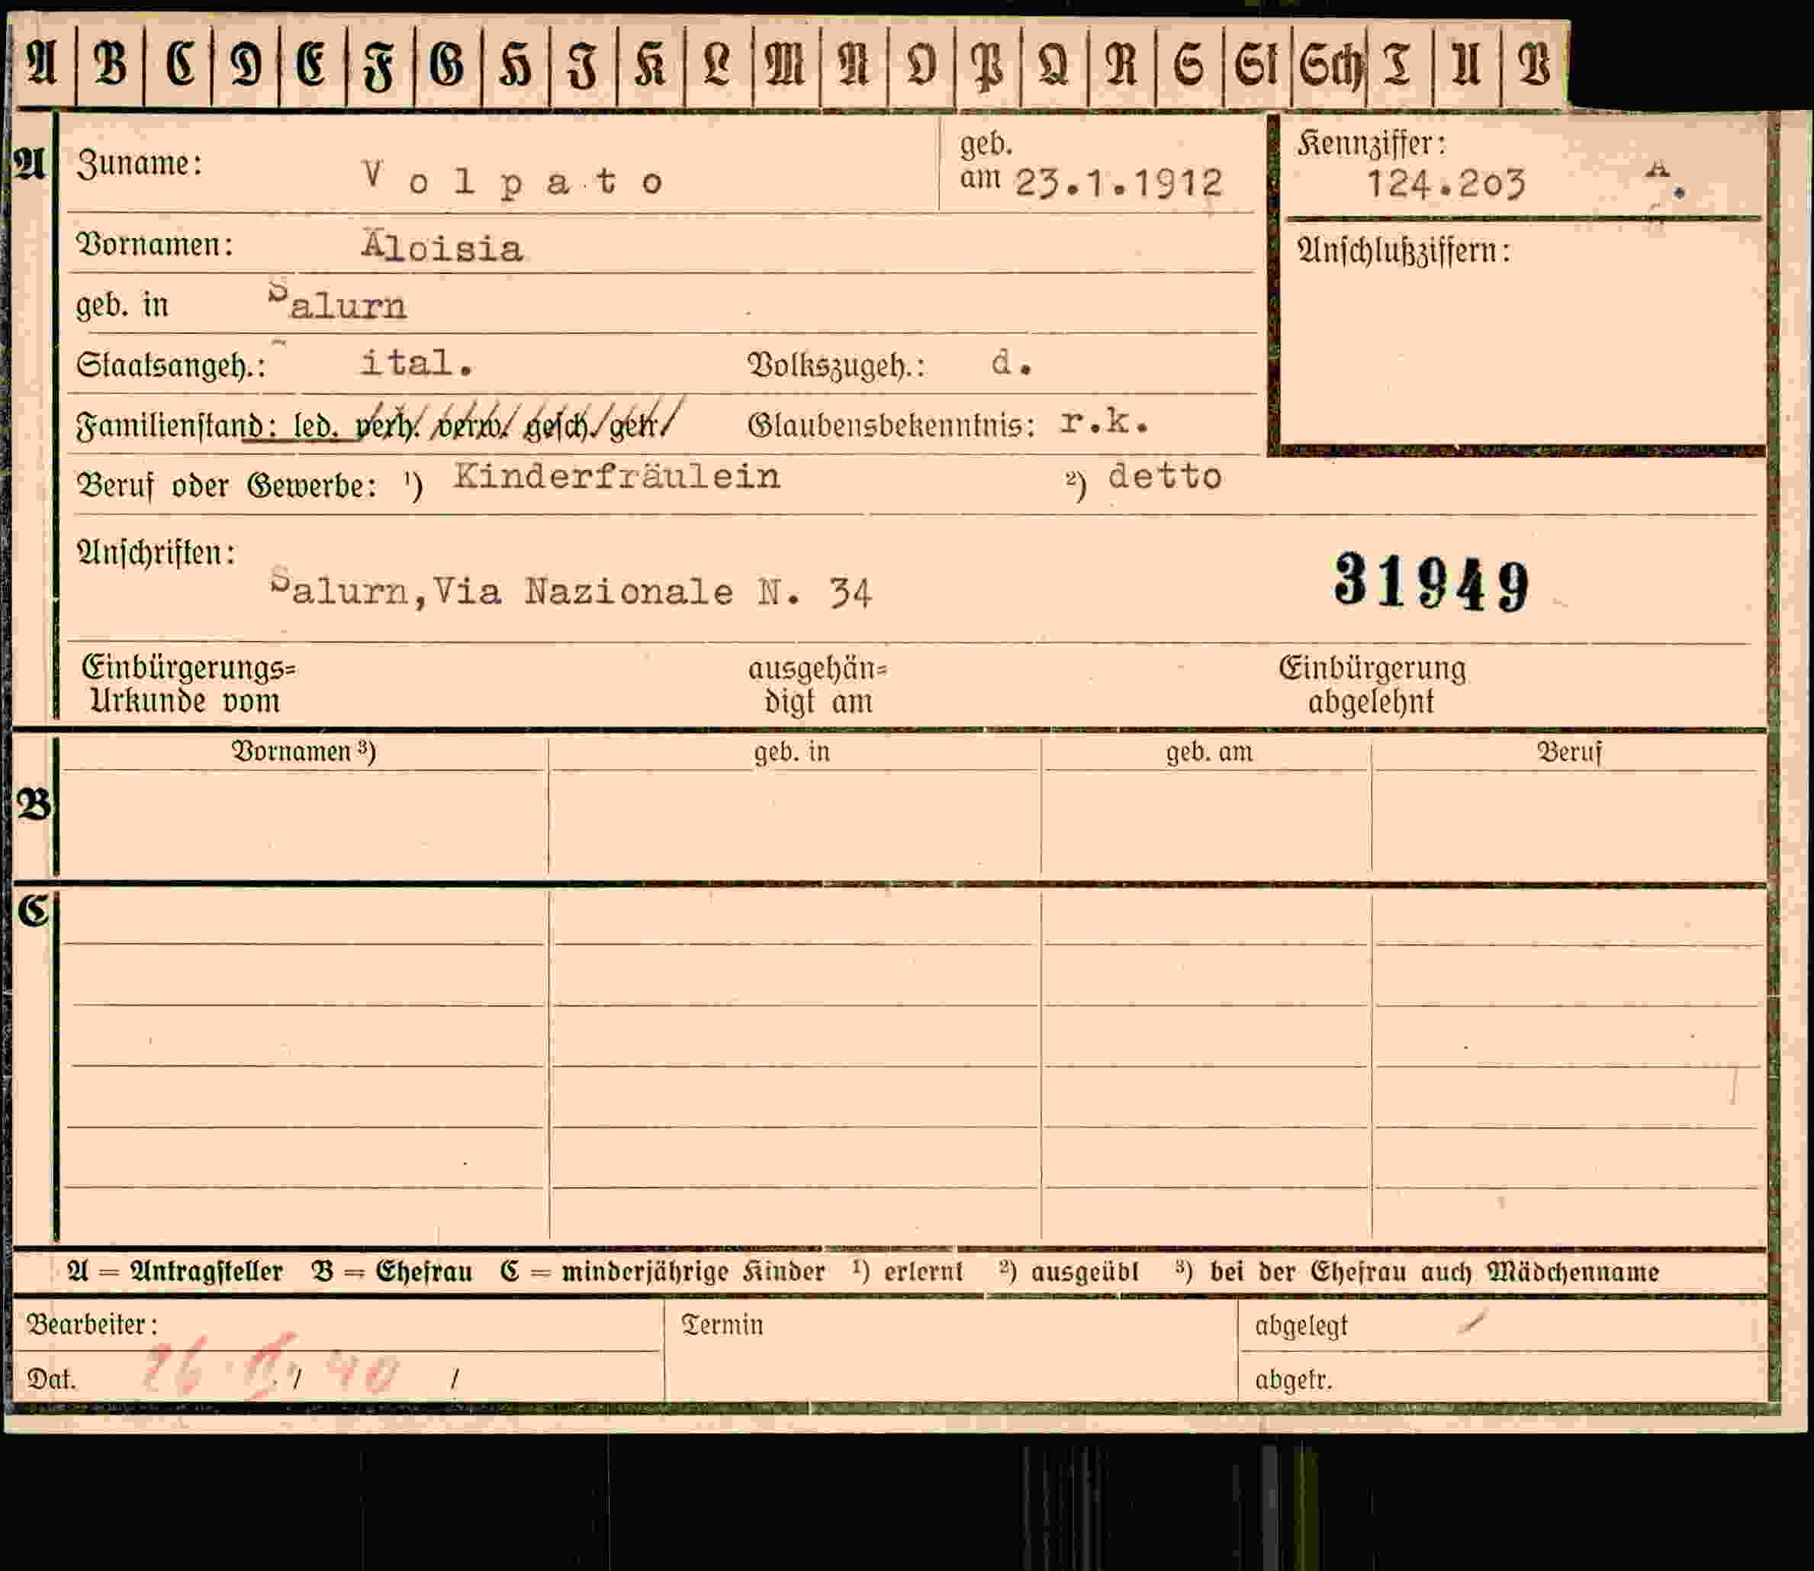Click the citizenship value "ital."
The image size is (1814, 1571).
(417, 362)
